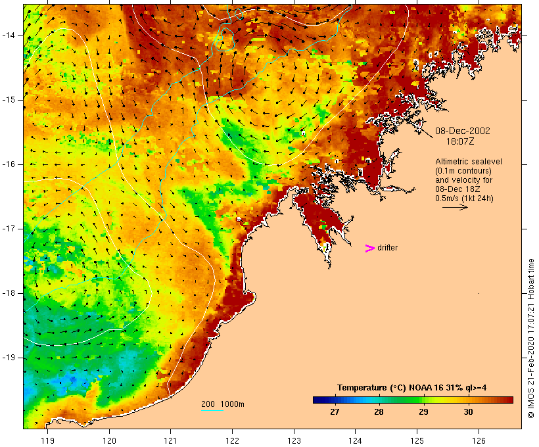Click latitude axis label "-14"
Screen dimensions: 539x447
point(9,35)
